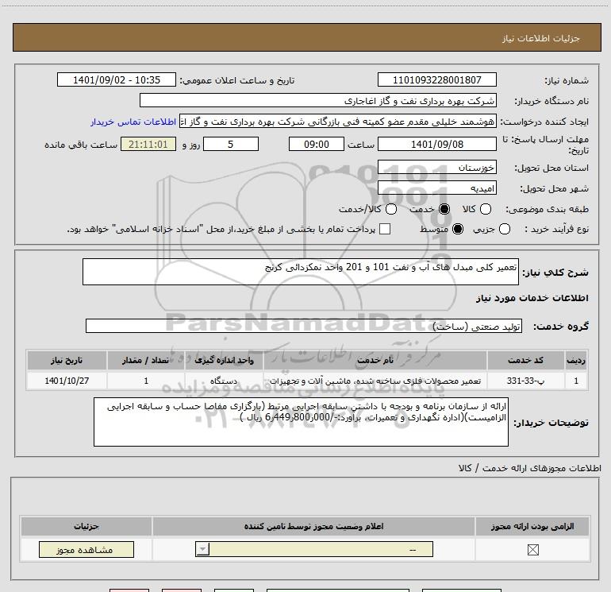The width and height of the screenshot is (611, 592).
Task: Click the service name cell in row 1
Action: (375, 381)
